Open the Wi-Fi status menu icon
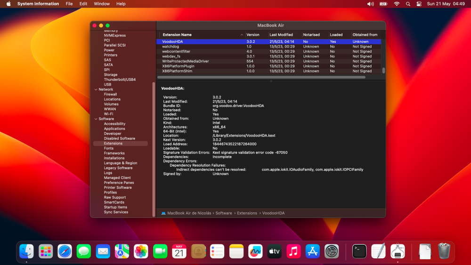Viewport: 471px width, 265px height. click(397, 4)
